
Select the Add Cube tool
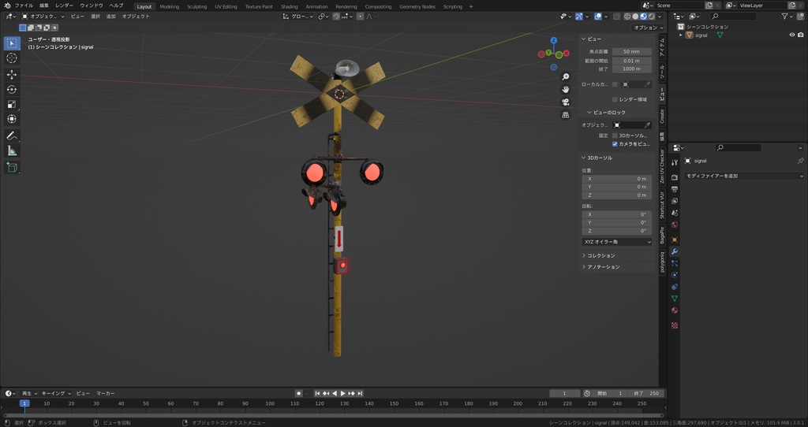pos(12,167)
